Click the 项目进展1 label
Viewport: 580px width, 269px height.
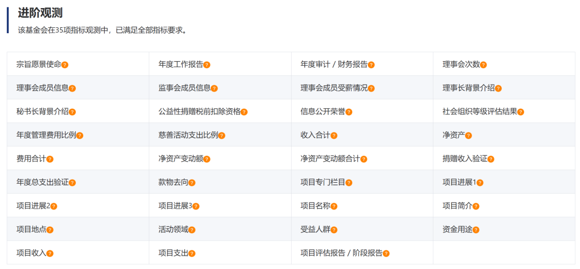pos(459,183)
